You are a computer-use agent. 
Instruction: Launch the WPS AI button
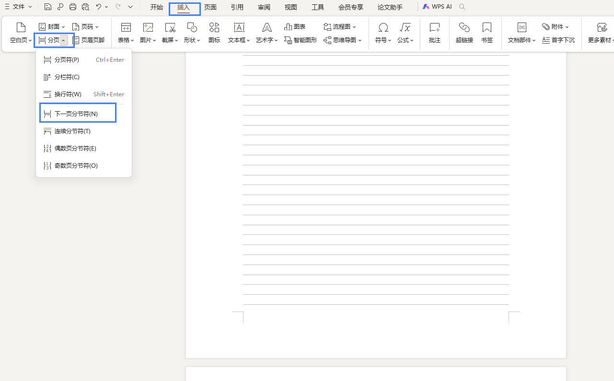[437, 7]
